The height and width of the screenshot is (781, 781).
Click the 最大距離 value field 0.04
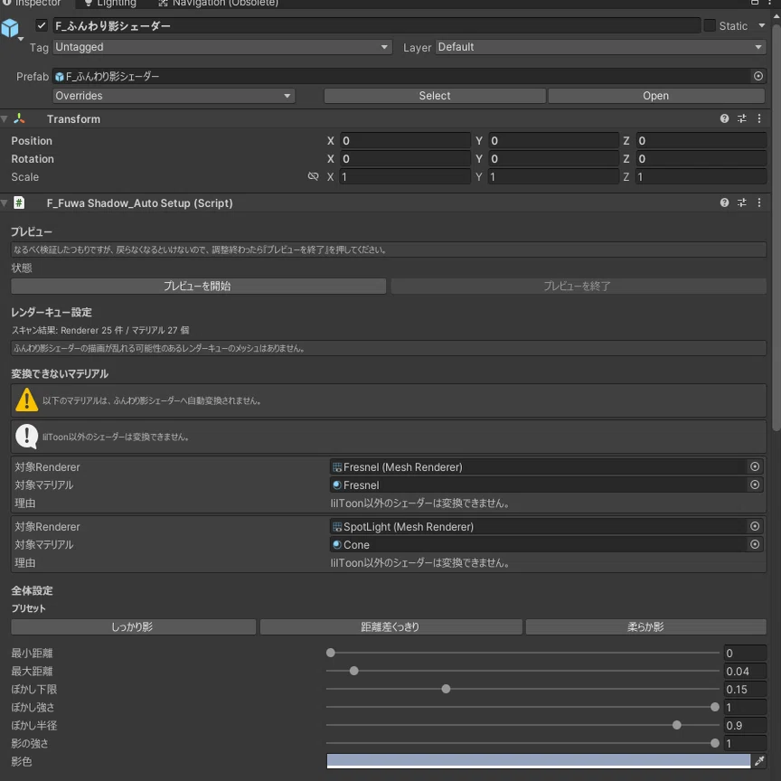pyautogui.click(x=745, y=671)
